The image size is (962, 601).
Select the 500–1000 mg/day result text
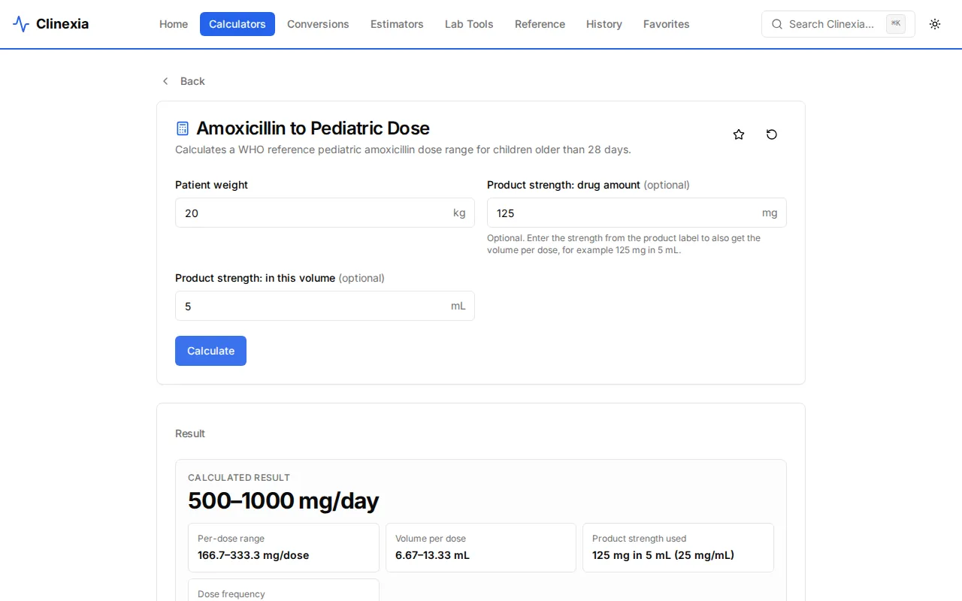point(283,500)
